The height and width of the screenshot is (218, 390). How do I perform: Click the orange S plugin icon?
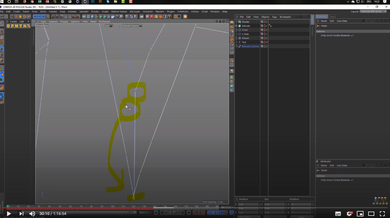pos(185,17)
